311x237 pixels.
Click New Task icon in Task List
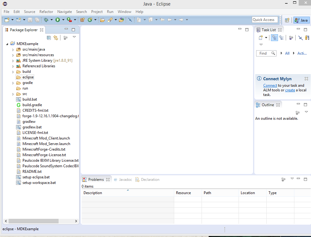[261, 38]
